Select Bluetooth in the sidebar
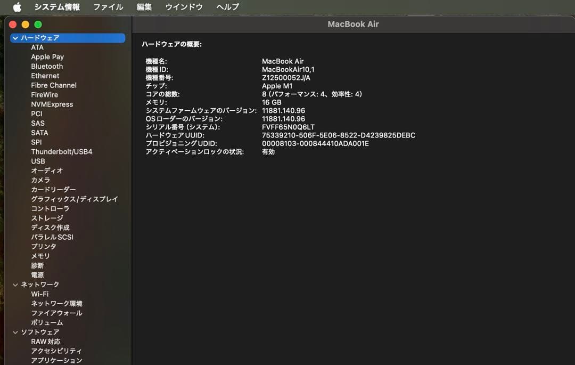Screen dimensions: 575x365 pos(47,66)
